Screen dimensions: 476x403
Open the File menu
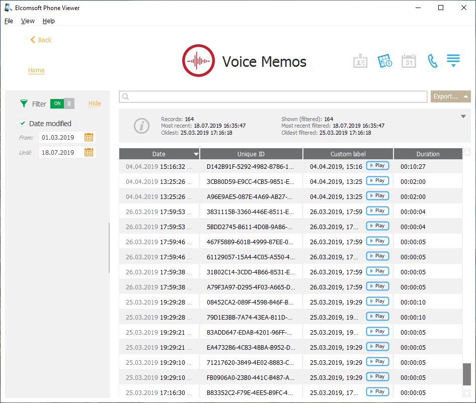click(x=9, y=21)
